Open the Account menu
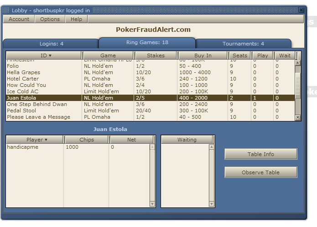The width and height of the screenshot is (317, 227). [x=19, y=19]
